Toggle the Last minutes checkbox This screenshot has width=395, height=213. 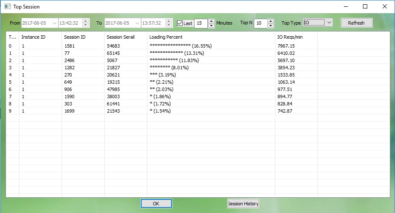tap(180, 23)
